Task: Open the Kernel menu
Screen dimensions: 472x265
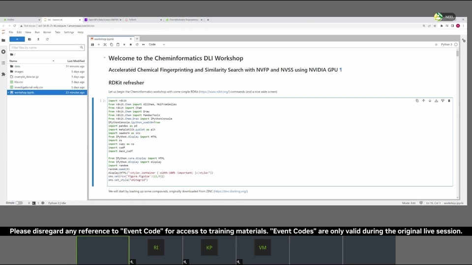Action: click(47, 32)
